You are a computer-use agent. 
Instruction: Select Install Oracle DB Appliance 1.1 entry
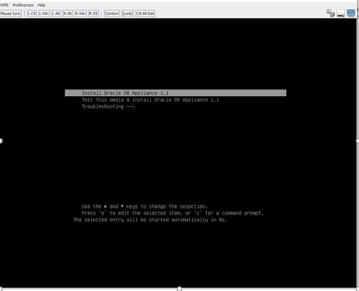tap(176, 93)
